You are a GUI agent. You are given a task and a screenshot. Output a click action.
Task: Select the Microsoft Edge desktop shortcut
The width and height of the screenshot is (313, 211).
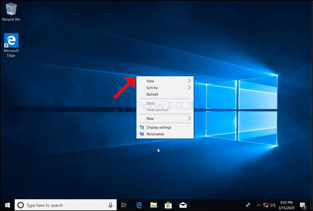(x=11, y=45)
